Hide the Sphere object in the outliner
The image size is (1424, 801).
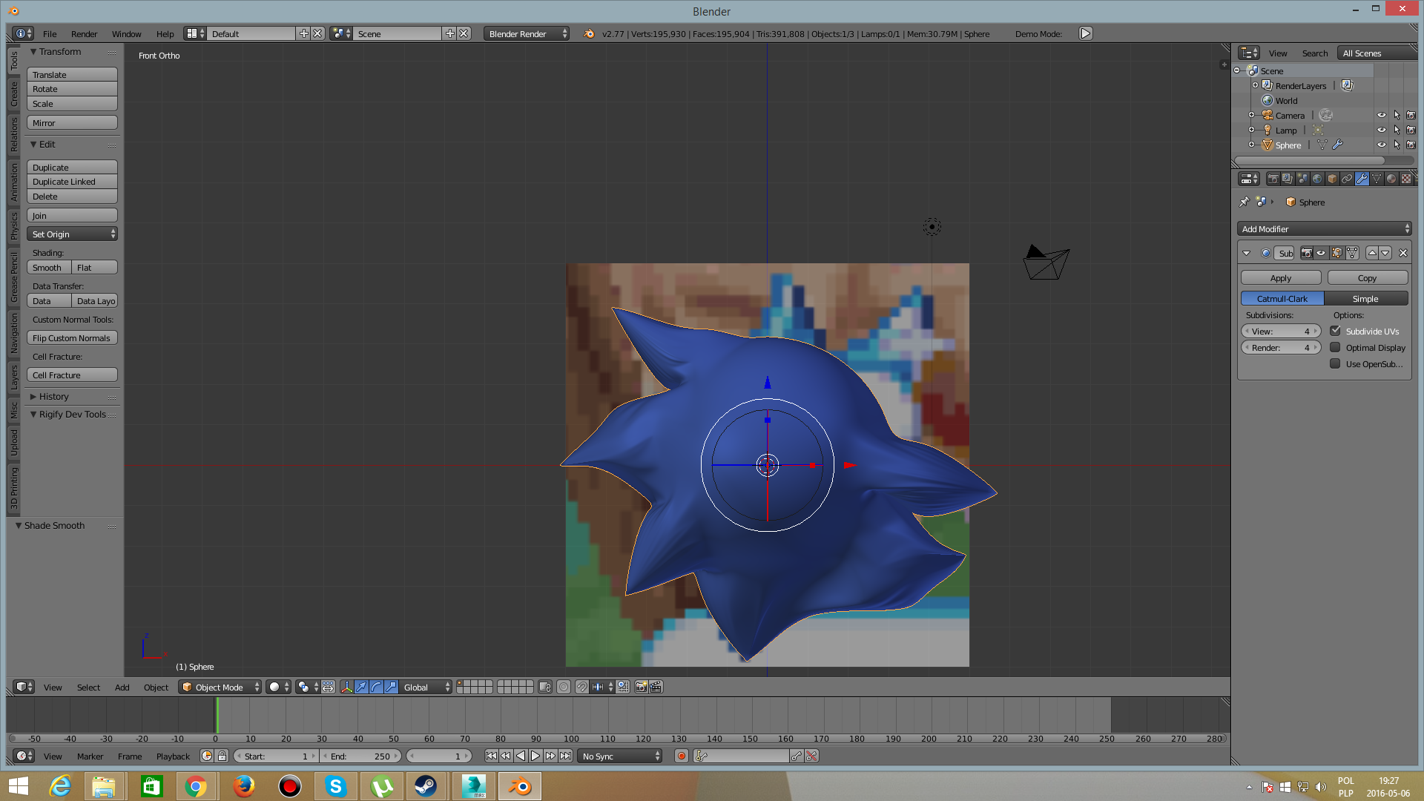1381,145
